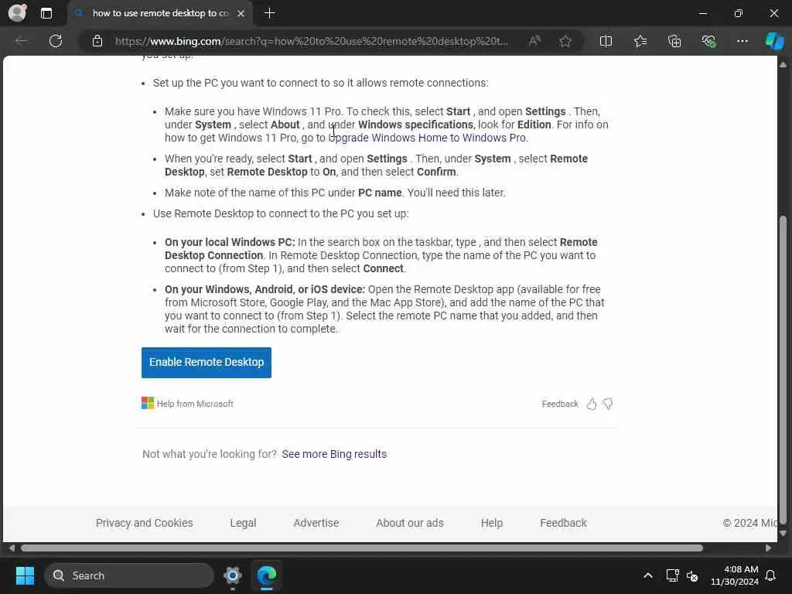Open split screen view
The height and width of the screenshot is (594, 792).
[606, 41]
